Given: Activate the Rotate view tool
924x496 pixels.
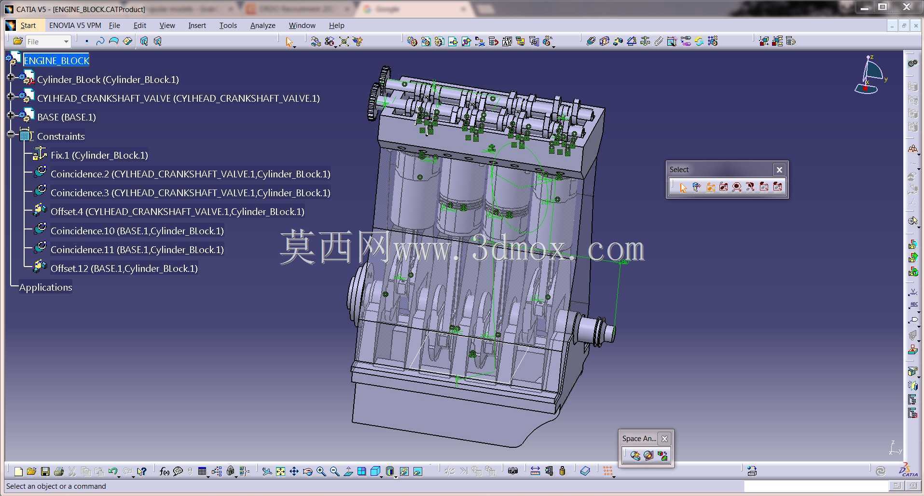Looking at the screenshot, I should pos(308,471).
